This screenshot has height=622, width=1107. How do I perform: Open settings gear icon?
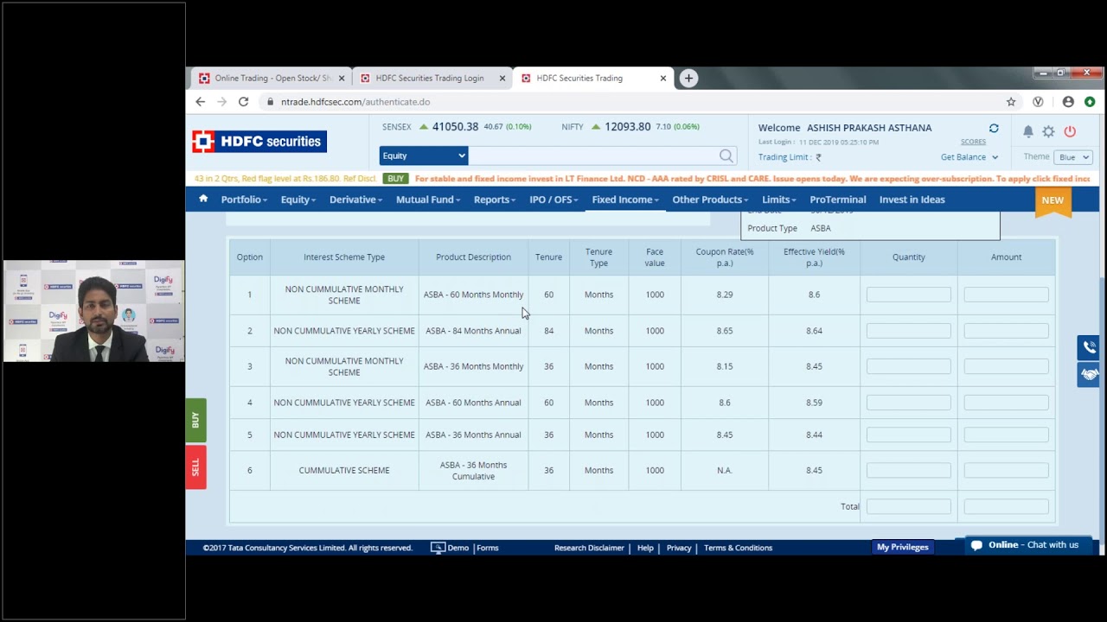[x=1048, y=131]
